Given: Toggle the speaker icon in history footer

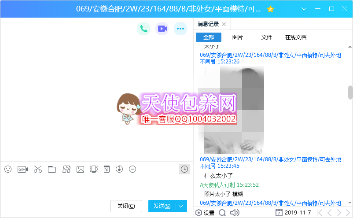Looking at the screenshot, I should [235, 213].
